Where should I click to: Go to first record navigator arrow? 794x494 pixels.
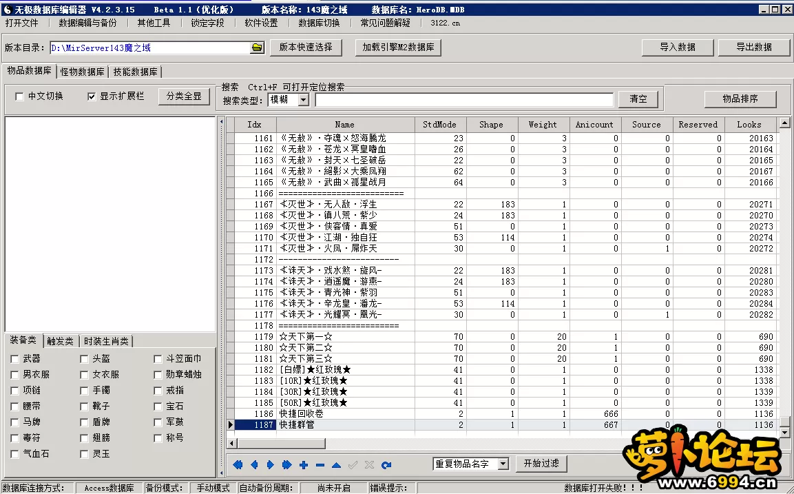(x=238, y=464)
